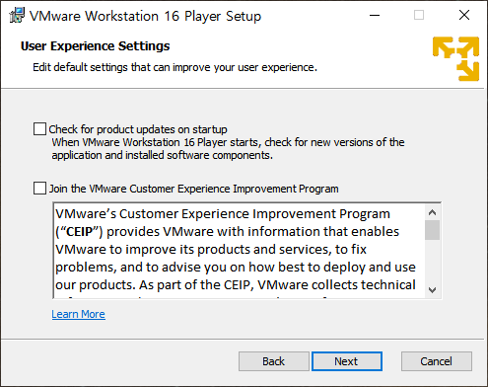Click the CEIP text scroll-up arrow
488x387 pixels.
click(x=432, y=212)
